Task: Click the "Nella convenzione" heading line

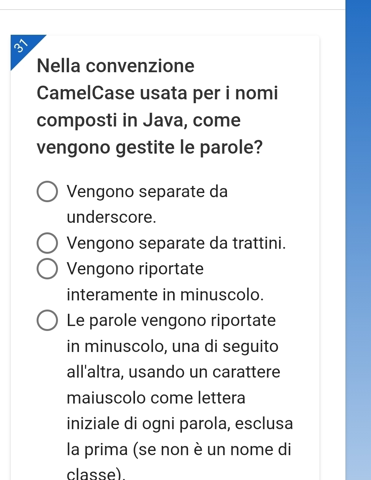Action: 116,66
